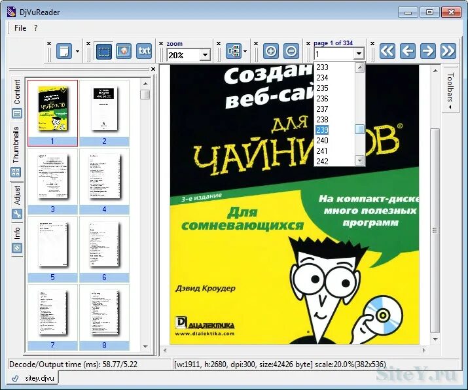
Task: Click the Thumbnails grid icon
Action: (16, 172)
